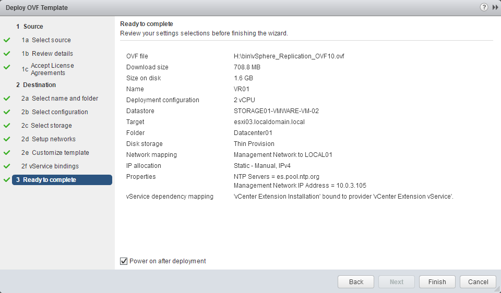Click green checkmark beside Review details
Viewport: 501px width, 293px height.
tap(7, 54)
